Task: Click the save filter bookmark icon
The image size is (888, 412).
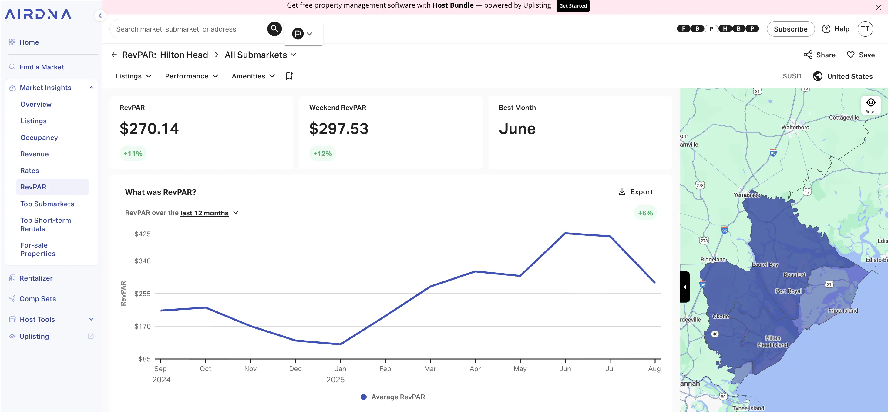Action: (289, 76)
